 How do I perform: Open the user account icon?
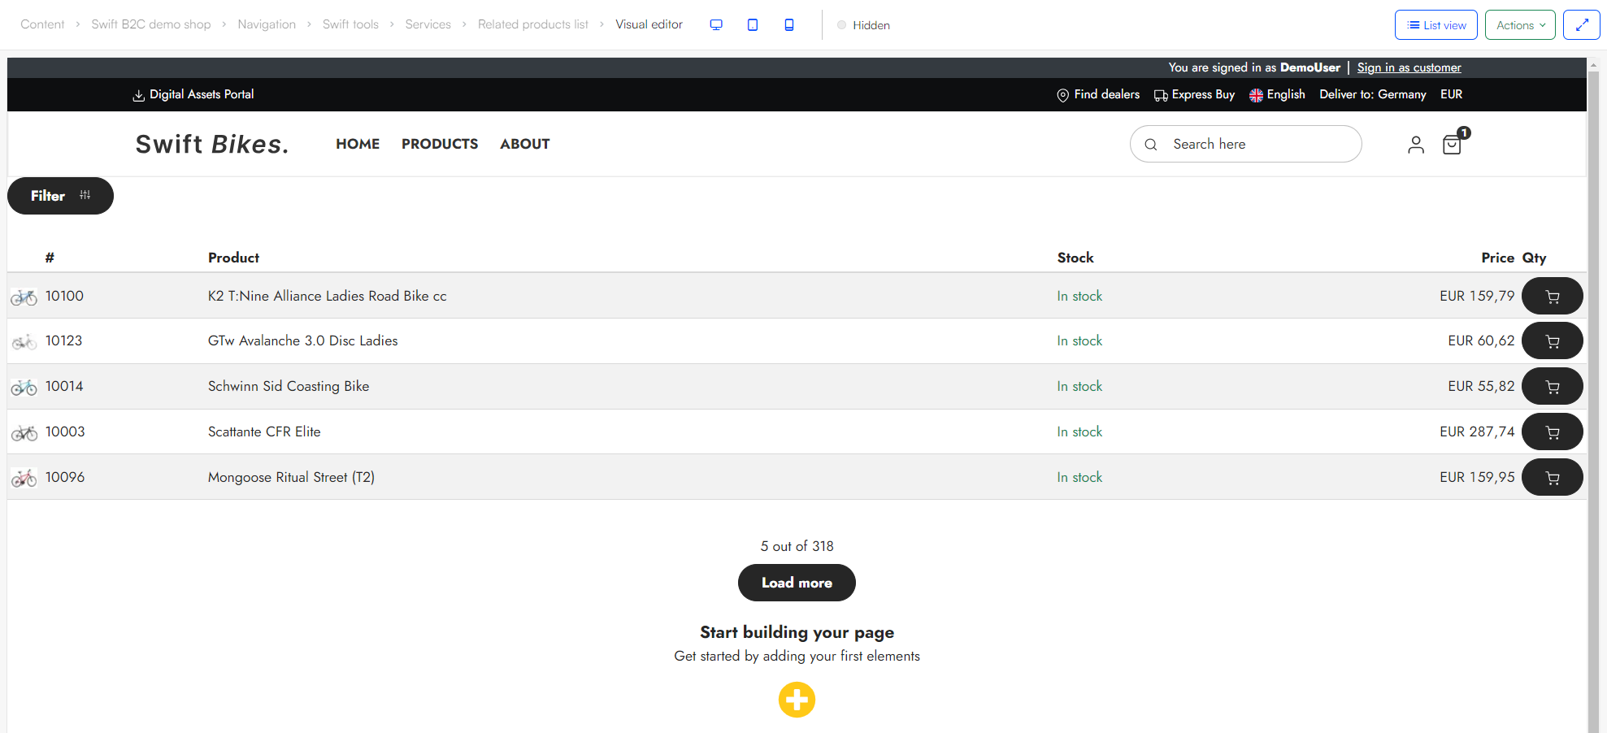pos(1416,145)
